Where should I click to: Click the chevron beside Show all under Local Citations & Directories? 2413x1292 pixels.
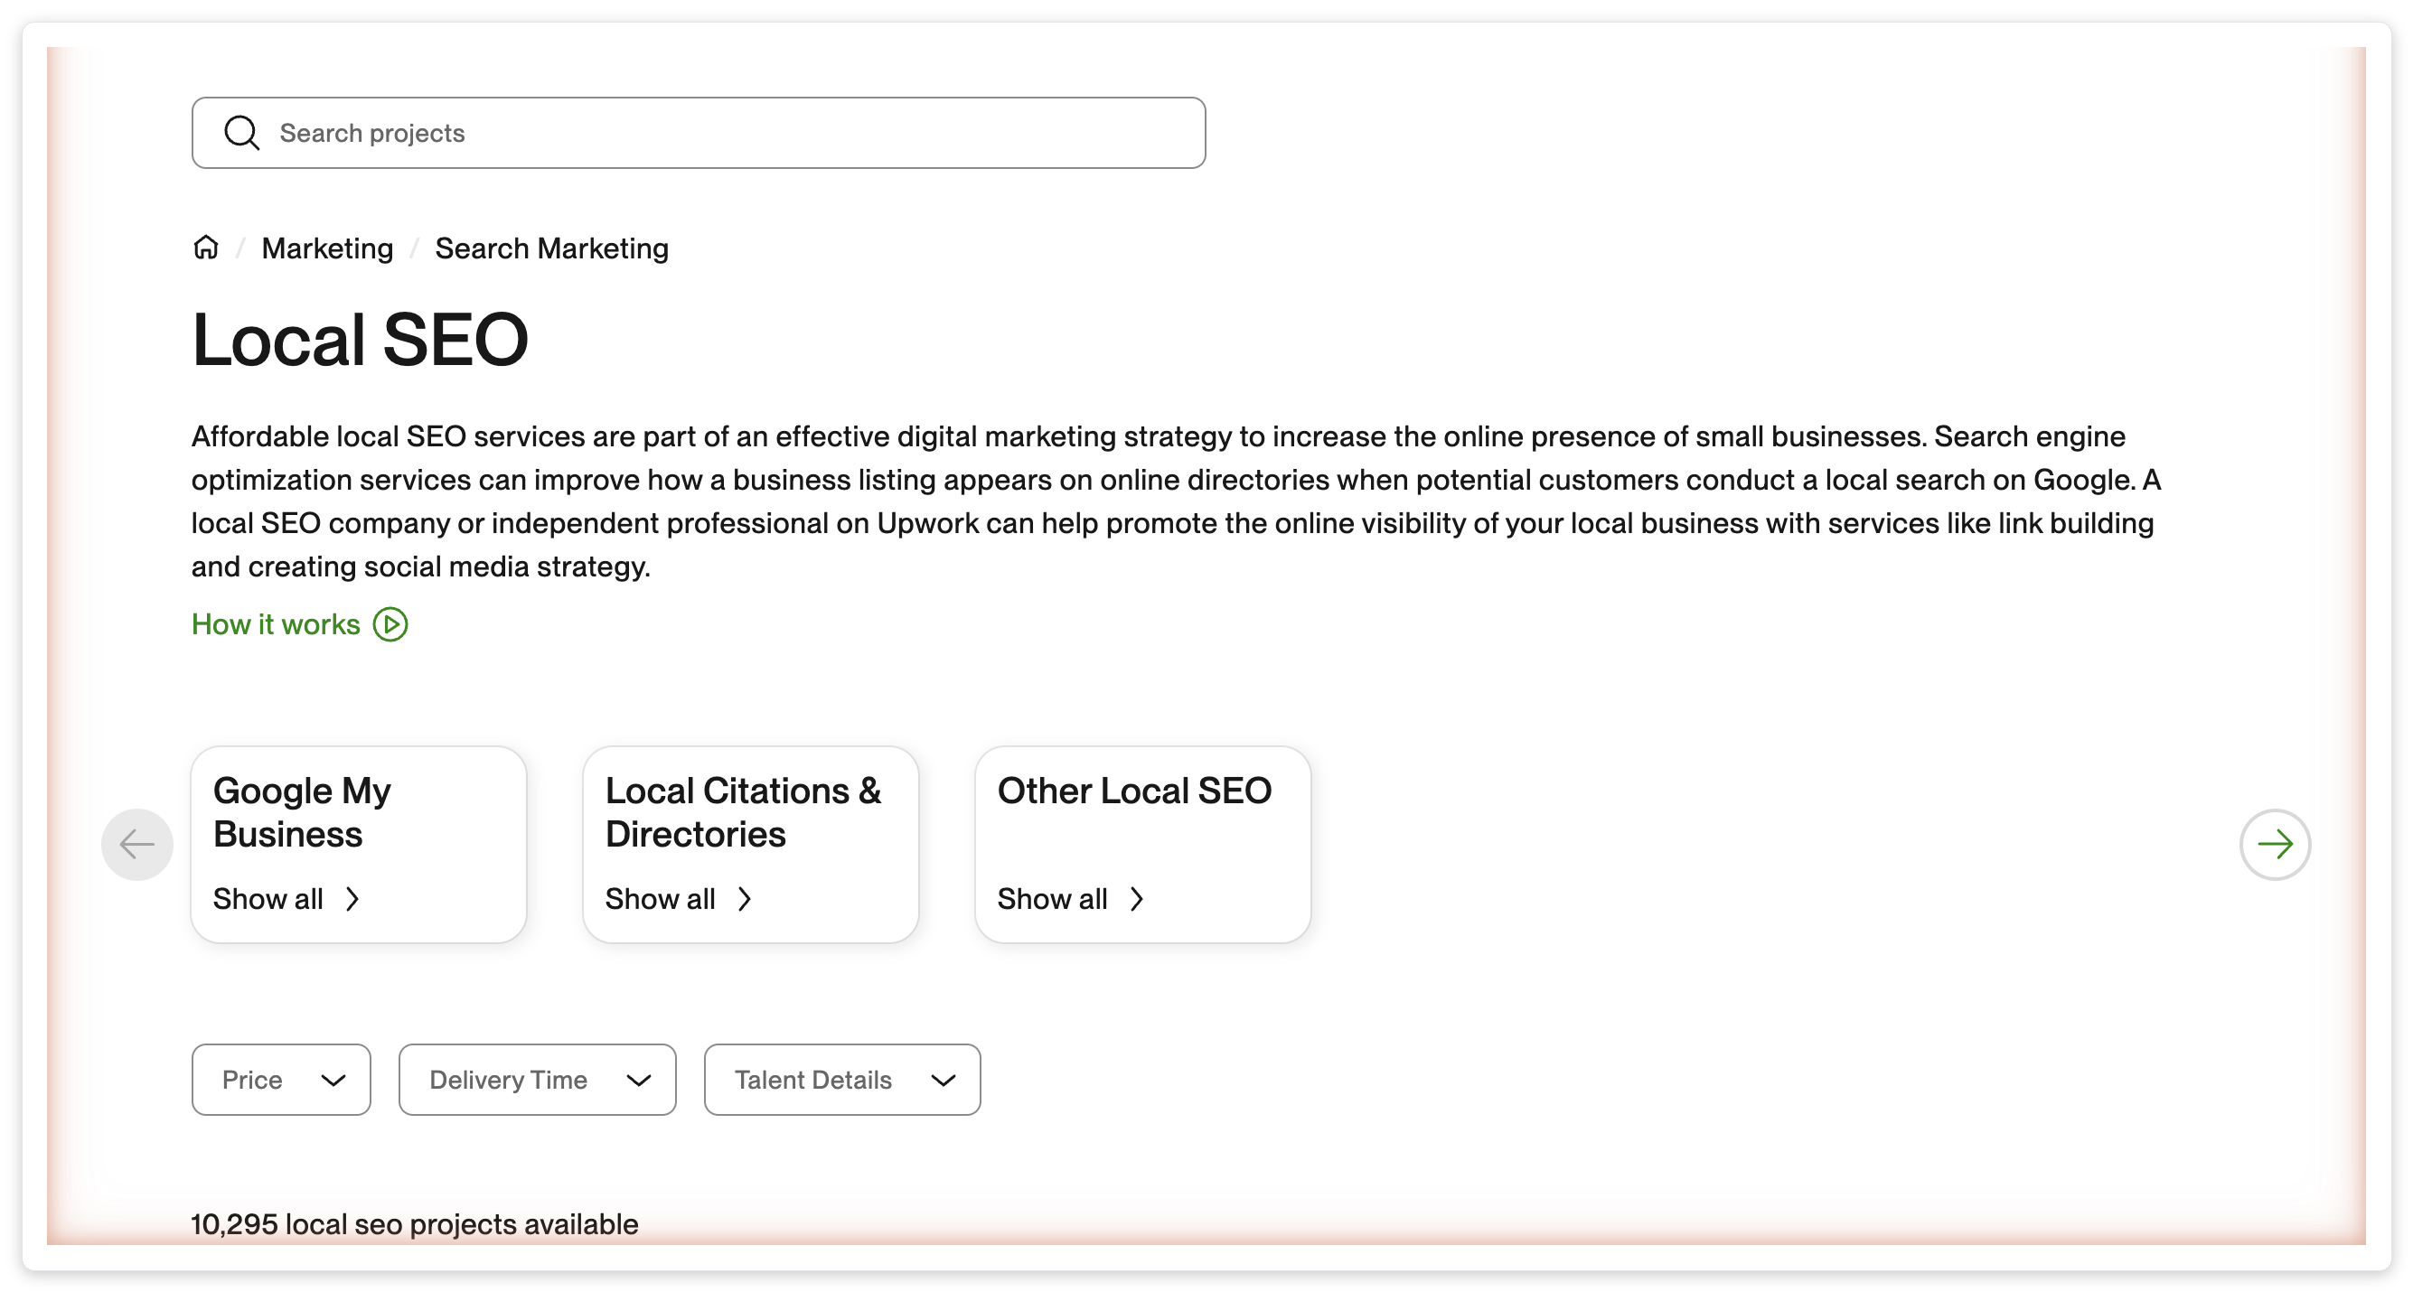coord(745,899)
